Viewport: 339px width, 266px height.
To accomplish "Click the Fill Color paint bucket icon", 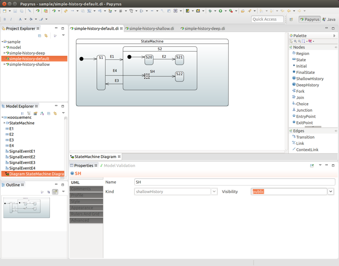I will (x=31, y=19).
